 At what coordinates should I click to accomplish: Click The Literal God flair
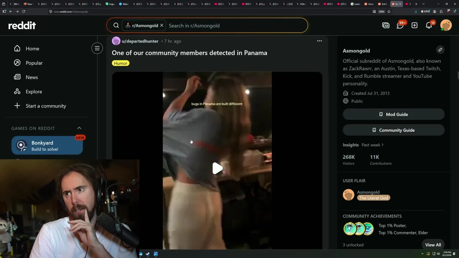click(374, 198)
